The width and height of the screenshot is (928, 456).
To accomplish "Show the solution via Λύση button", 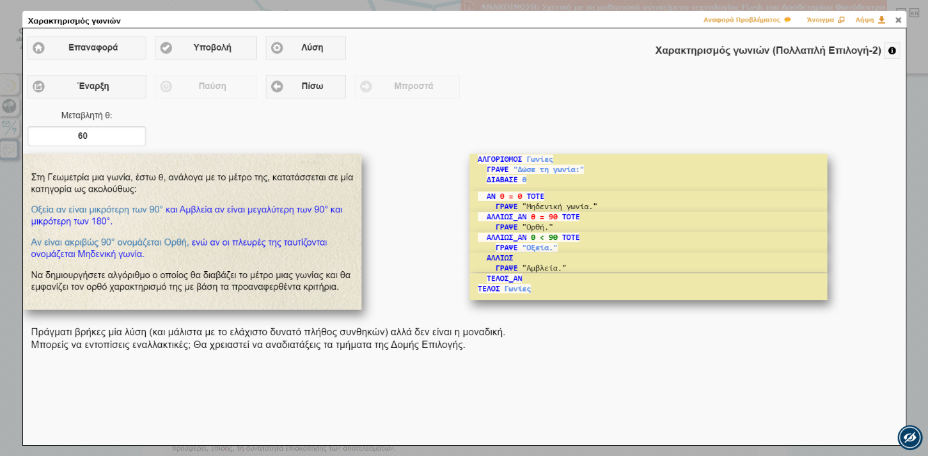I will click(x=306, y=48).
